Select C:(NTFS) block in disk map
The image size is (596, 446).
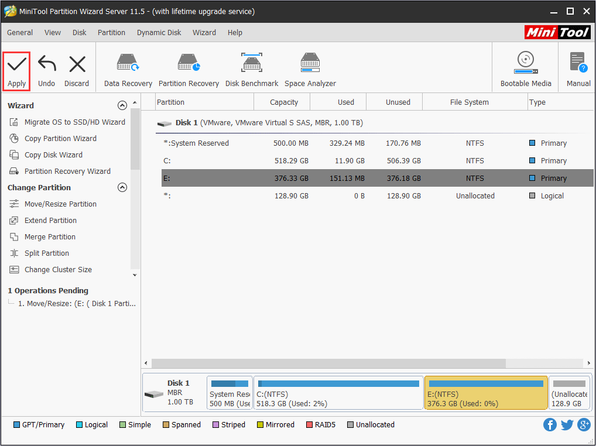point(338,393)
